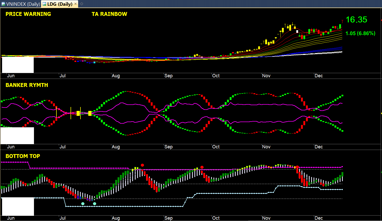Click the red arrow marker on price scale
The image size is (382, 221).
click(x=381, y=20)
